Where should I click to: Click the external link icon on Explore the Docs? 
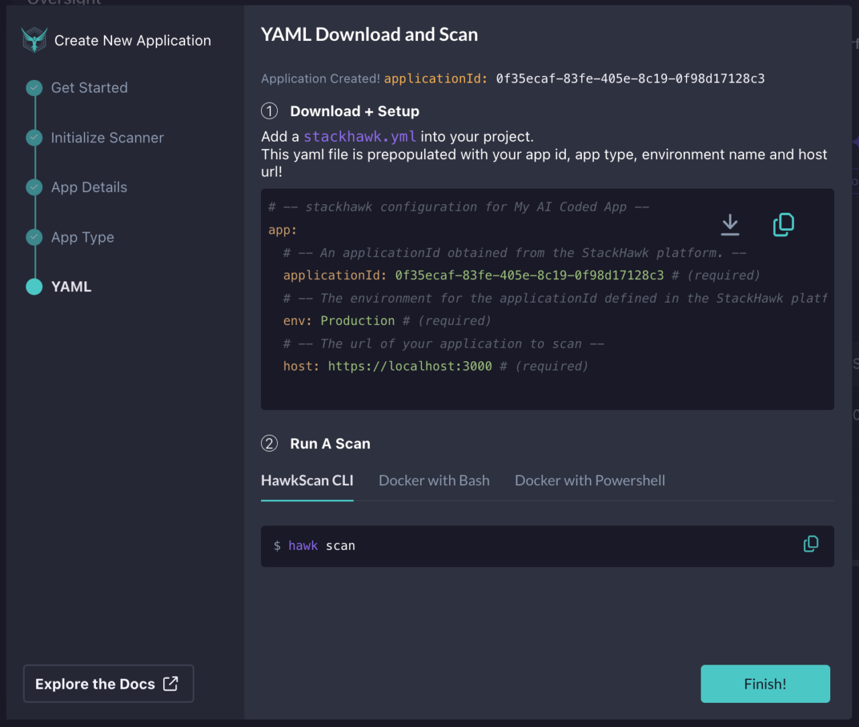pyautogui.click(x=171, y=683)
